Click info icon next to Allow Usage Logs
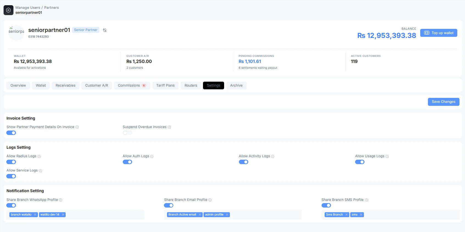This screenshot has height=232, width=465. pyautogui.click(x=387, y=156)
